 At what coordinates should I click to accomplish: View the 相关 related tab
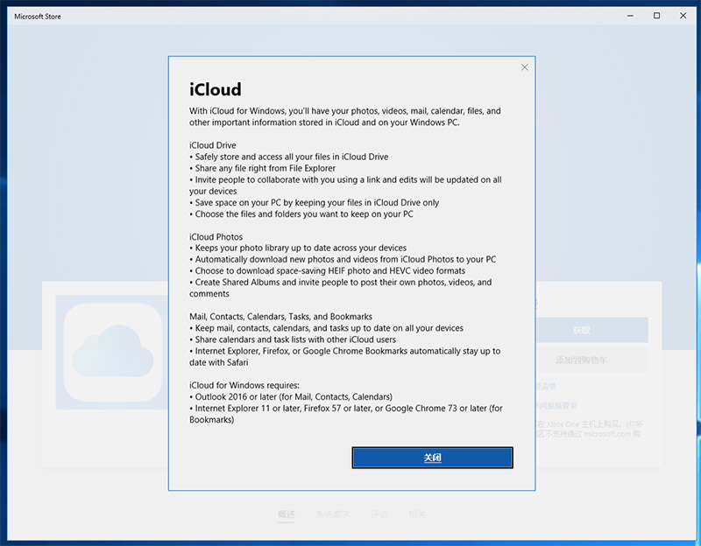[x=419, y=514]
